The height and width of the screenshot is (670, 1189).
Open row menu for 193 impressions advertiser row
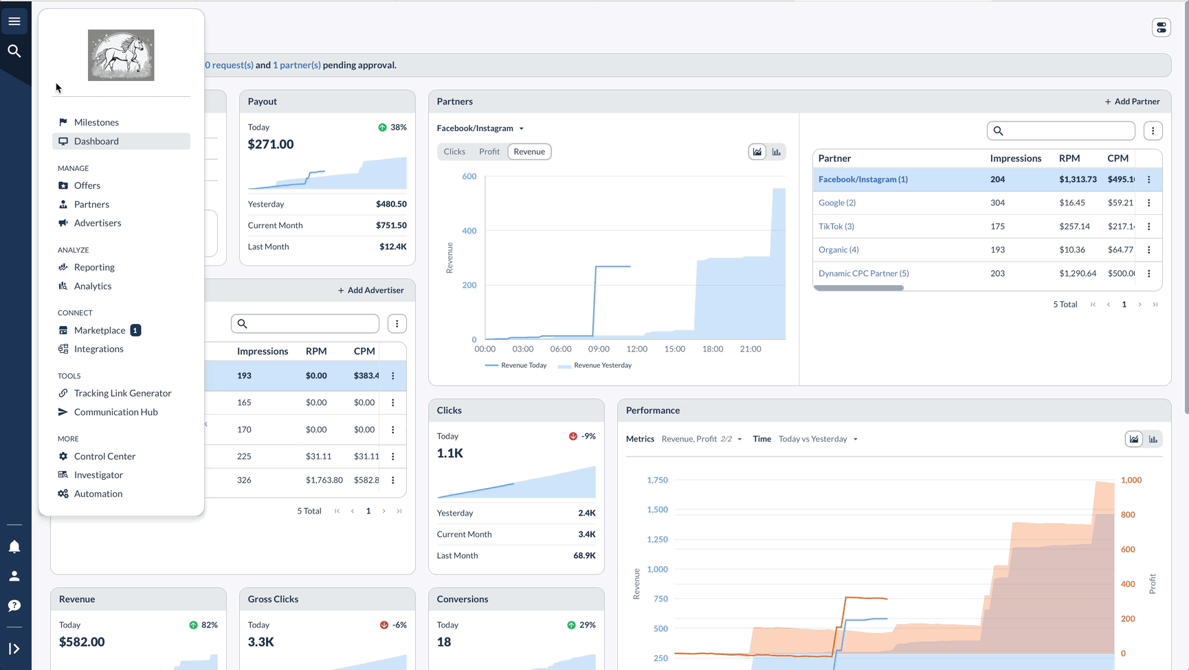(x=393, y=376)
